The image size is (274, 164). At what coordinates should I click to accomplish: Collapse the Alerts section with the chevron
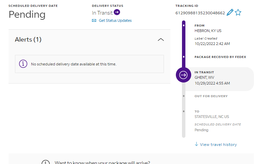161,40
